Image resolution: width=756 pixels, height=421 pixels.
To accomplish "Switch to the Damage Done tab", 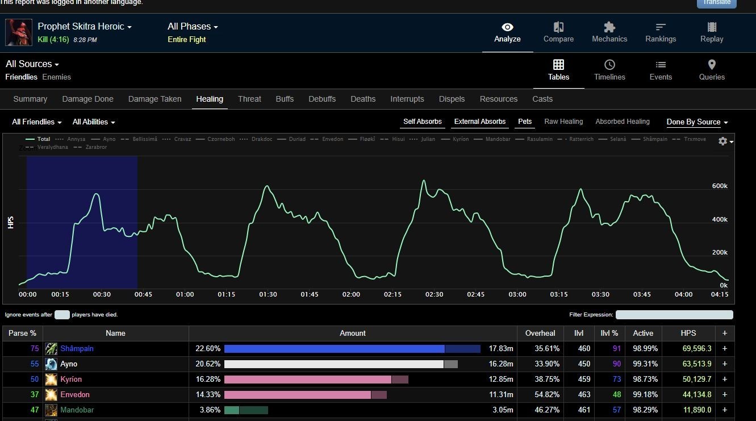I will pyautogui.click(x=87, y=99).
